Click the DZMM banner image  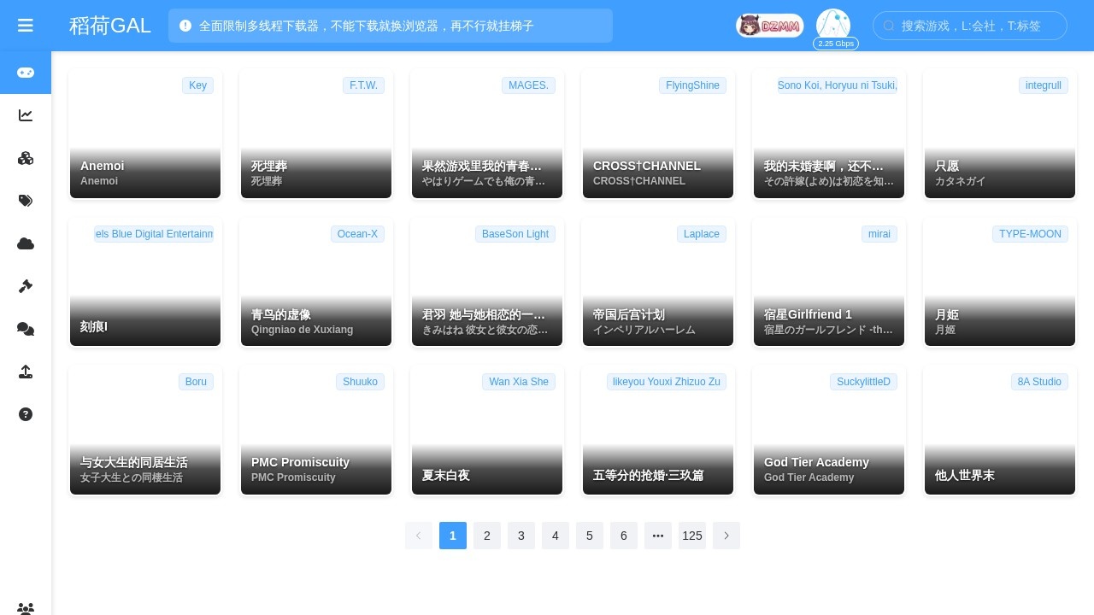pyautogui.click(x=770, y=26)
